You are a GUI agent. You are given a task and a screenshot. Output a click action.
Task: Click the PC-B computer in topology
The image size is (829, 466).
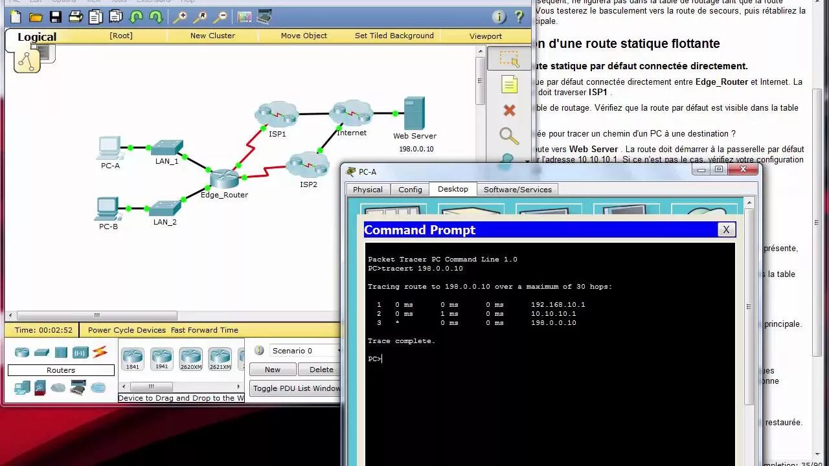coord(108,209)
